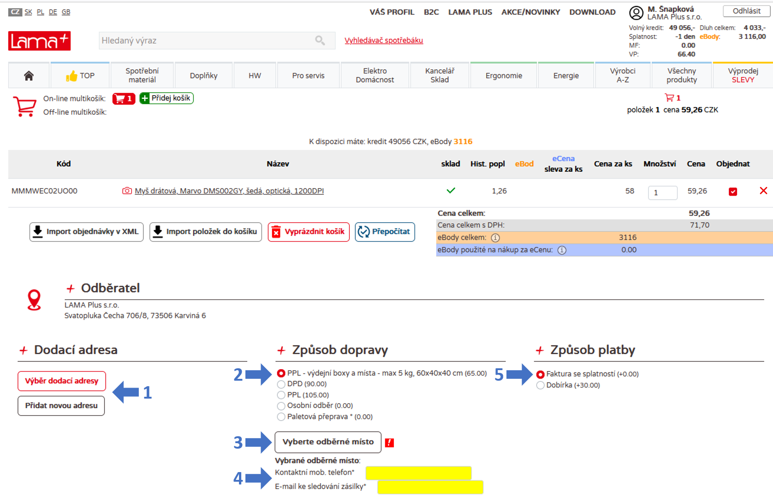Click Přidat novou adresu button
The height and width of the screenshot is (501, 773).
point(61,406)
